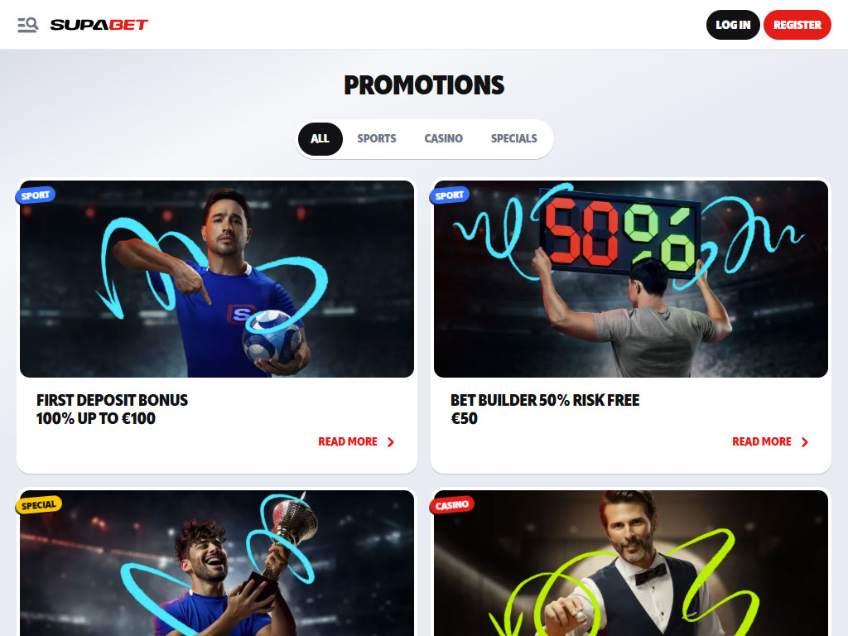Click the Sport badge on Bet Builder card

pos(450,195)
